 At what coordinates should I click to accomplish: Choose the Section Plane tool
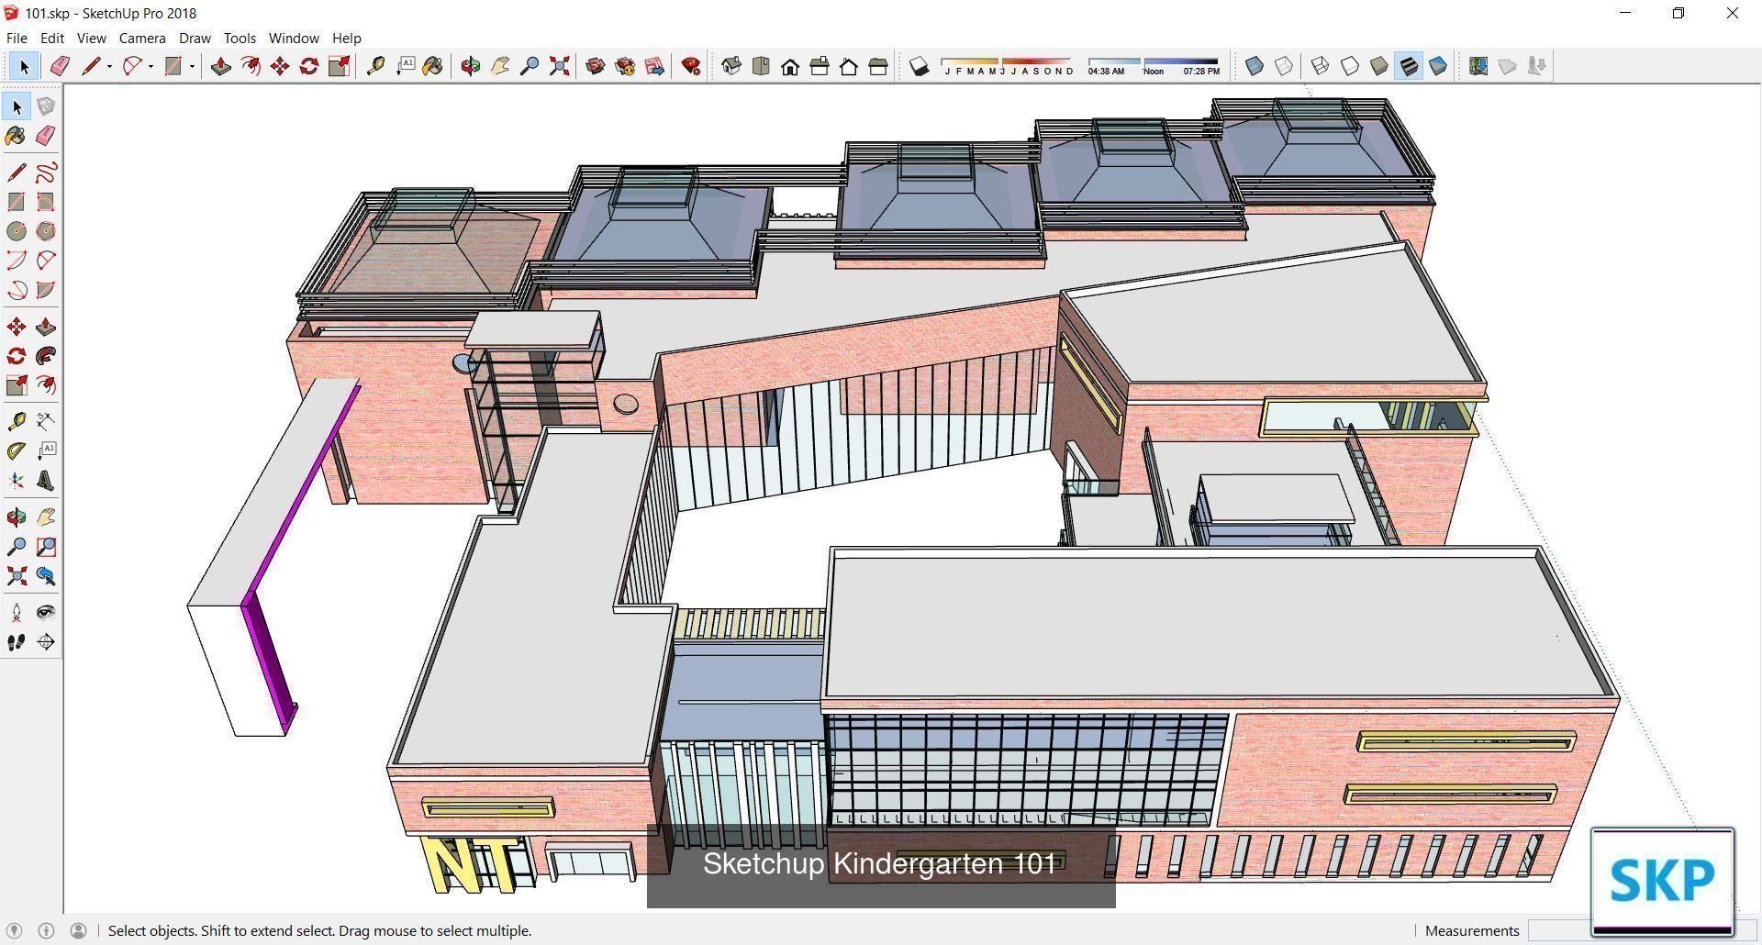(x=46, y=642)
